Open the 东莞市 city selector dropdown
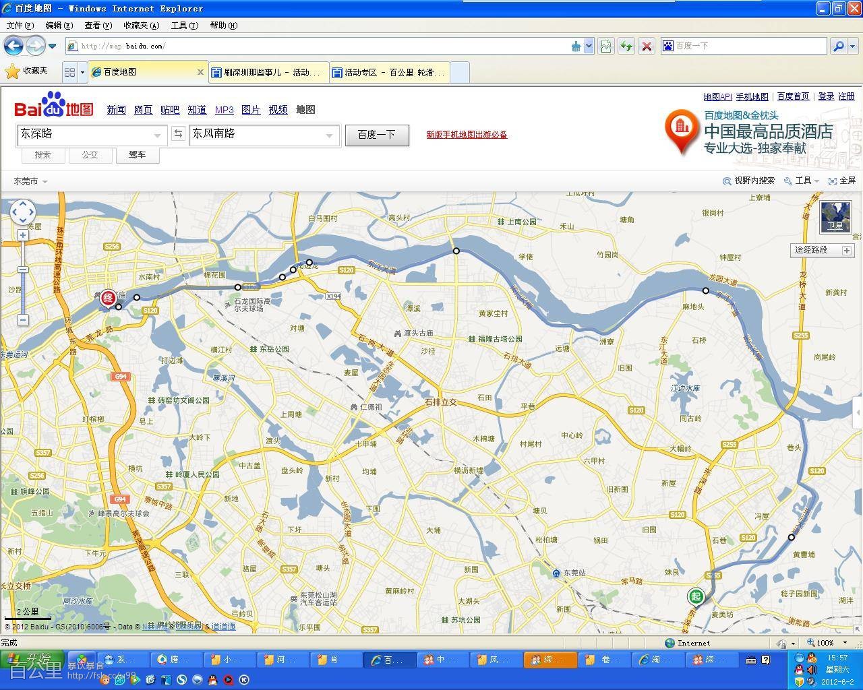This screenshot has width=863, height=690. (x=30, y=181)
